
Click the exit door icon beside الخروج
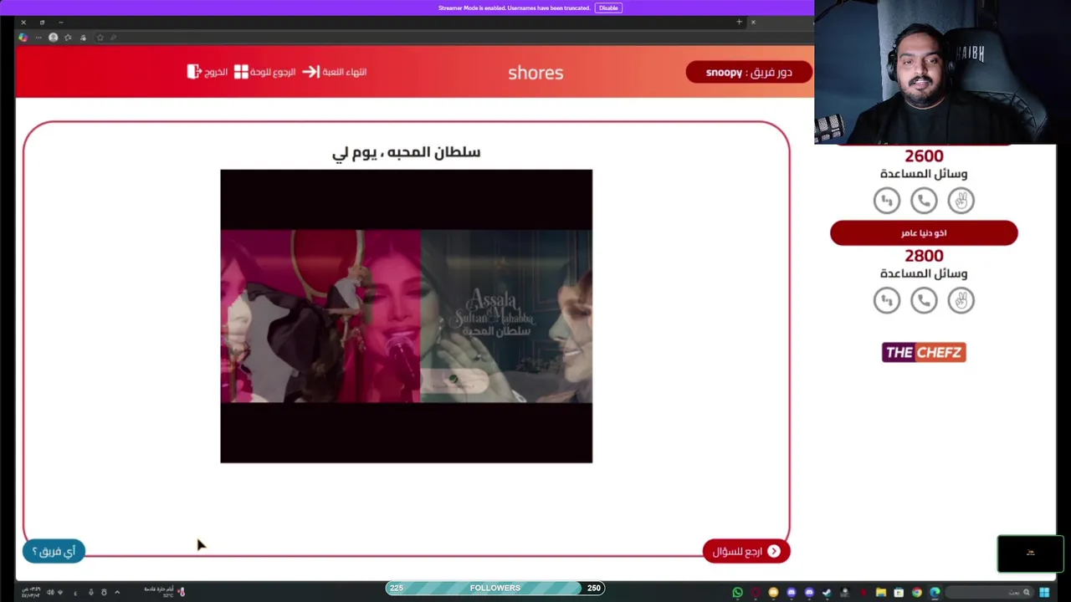pyautogui.click(x=193, y=72)
